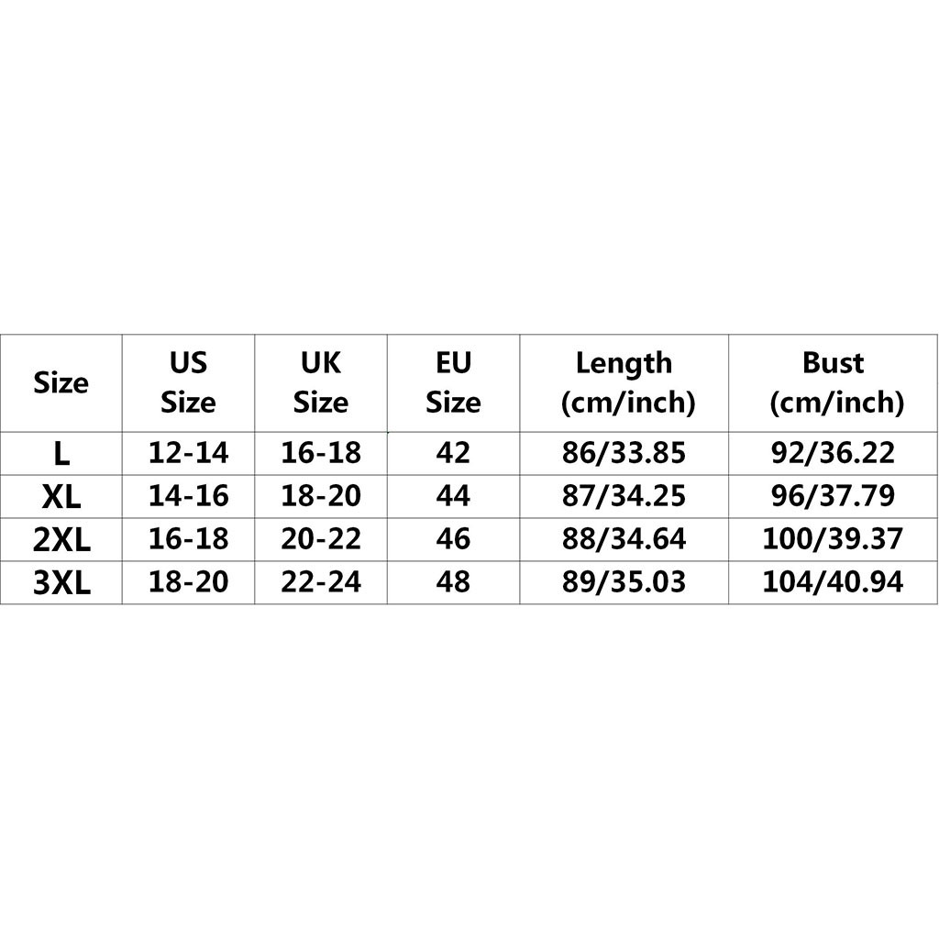Click the bust 96/37.79 cell
The width and height of the screenshot is (939, 939).
pos(833,495)
